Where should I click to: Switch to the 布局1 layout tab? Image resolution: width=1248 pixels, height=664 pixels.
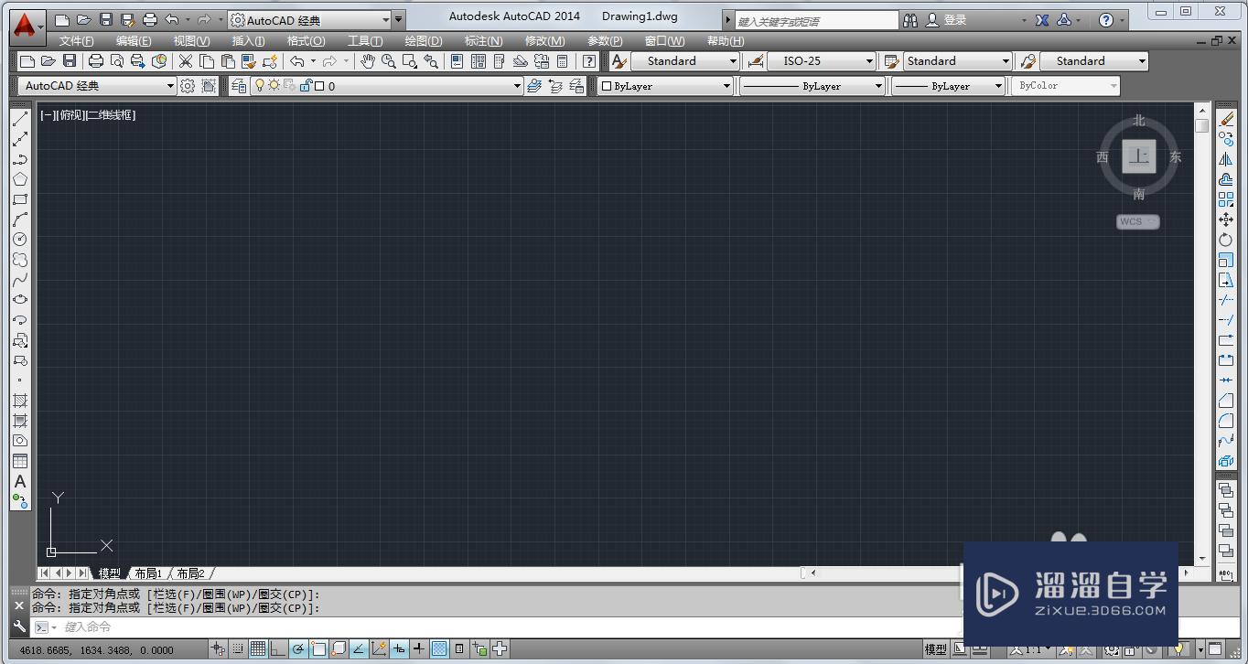click(147, 573)
